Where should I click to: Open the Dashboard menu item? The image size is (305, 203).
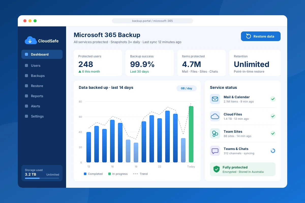click(x=42, y=54)
